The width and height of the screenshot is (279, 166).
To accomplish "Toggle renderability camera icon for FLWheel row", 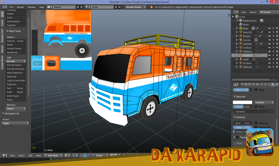I will [277, 48].
